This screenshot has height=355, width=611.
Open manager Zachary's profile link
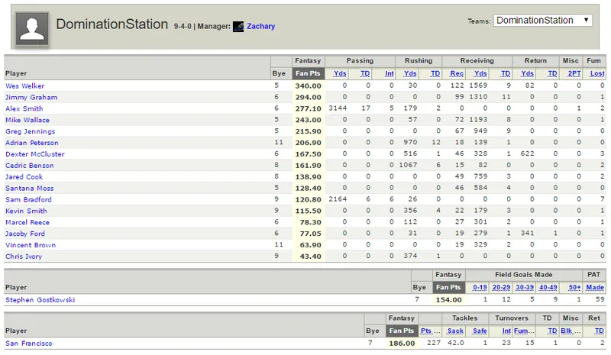tap(260, 26)
